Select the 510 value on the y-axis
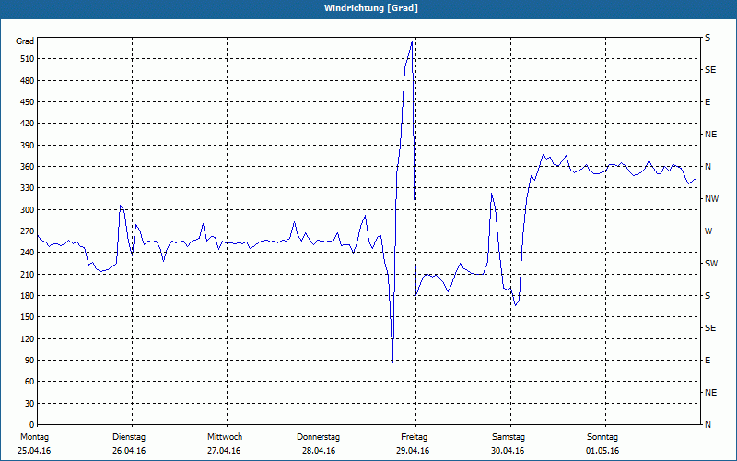This screenshot has height=461, width=737. (x=27, y=59)
